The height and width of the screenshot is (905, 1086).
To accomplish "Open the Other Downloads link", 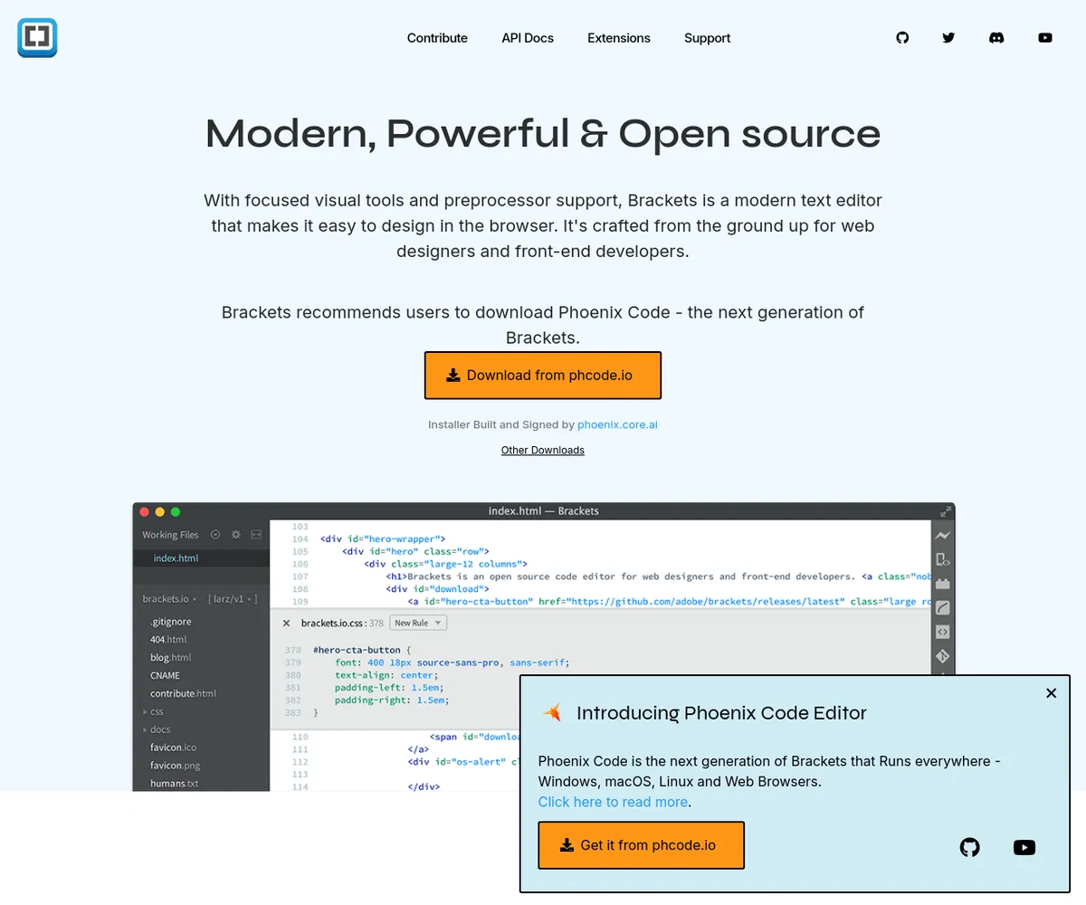I will tap(543, 450).
